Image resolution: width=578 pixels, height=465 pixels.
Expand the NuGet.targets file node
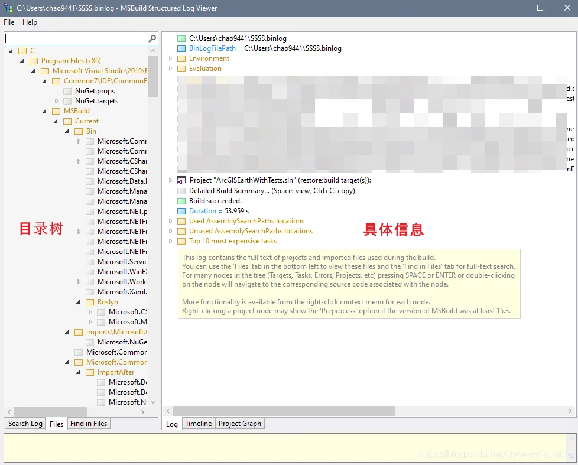56,101
